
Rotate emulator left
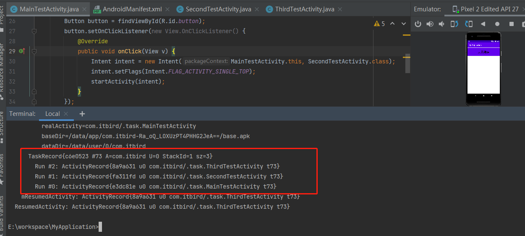click(454, 24)
